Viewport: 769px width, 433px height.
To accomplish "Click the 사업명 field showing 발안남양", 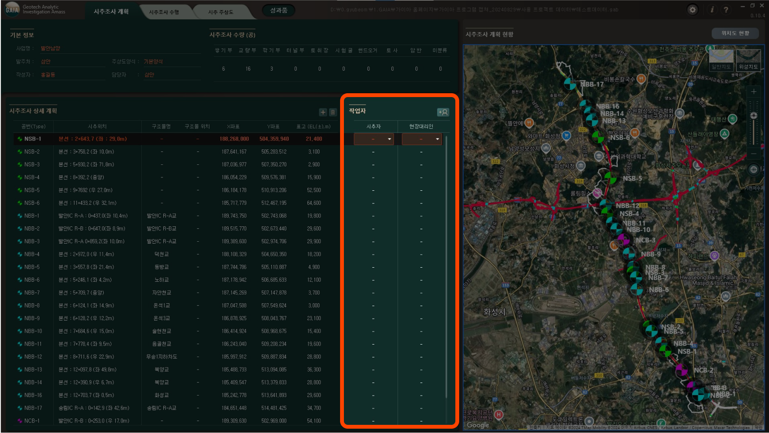I will point(50,48).
